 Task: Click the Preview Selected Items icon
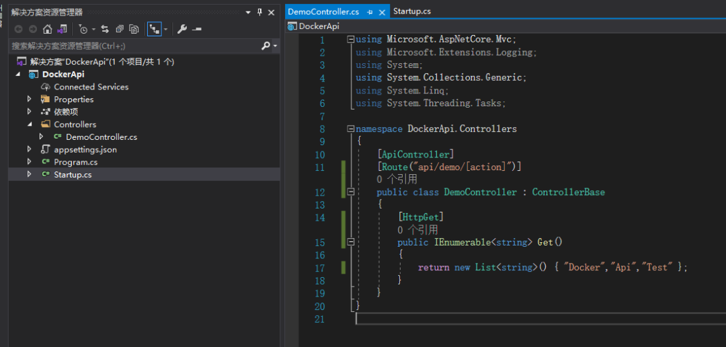click(196, 29)
